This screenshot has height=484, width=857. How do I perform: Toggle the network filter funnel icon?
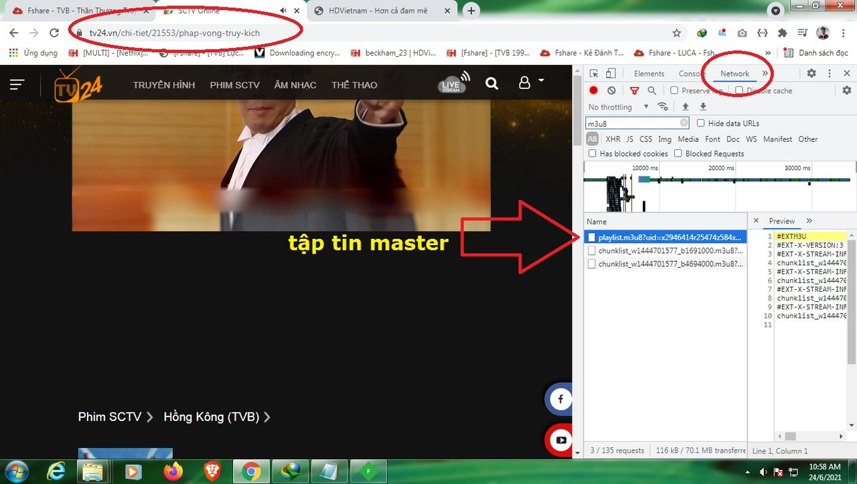[635, 90]
